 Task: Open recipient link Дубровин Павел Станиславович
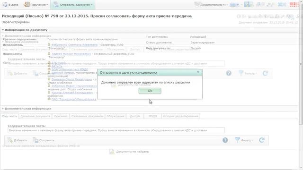tap(74, 86)
